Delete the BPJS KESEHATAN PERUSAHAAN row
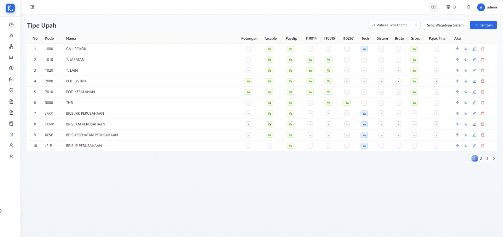Viewport: 503px width, 237px height. click(x=483, y=135)
